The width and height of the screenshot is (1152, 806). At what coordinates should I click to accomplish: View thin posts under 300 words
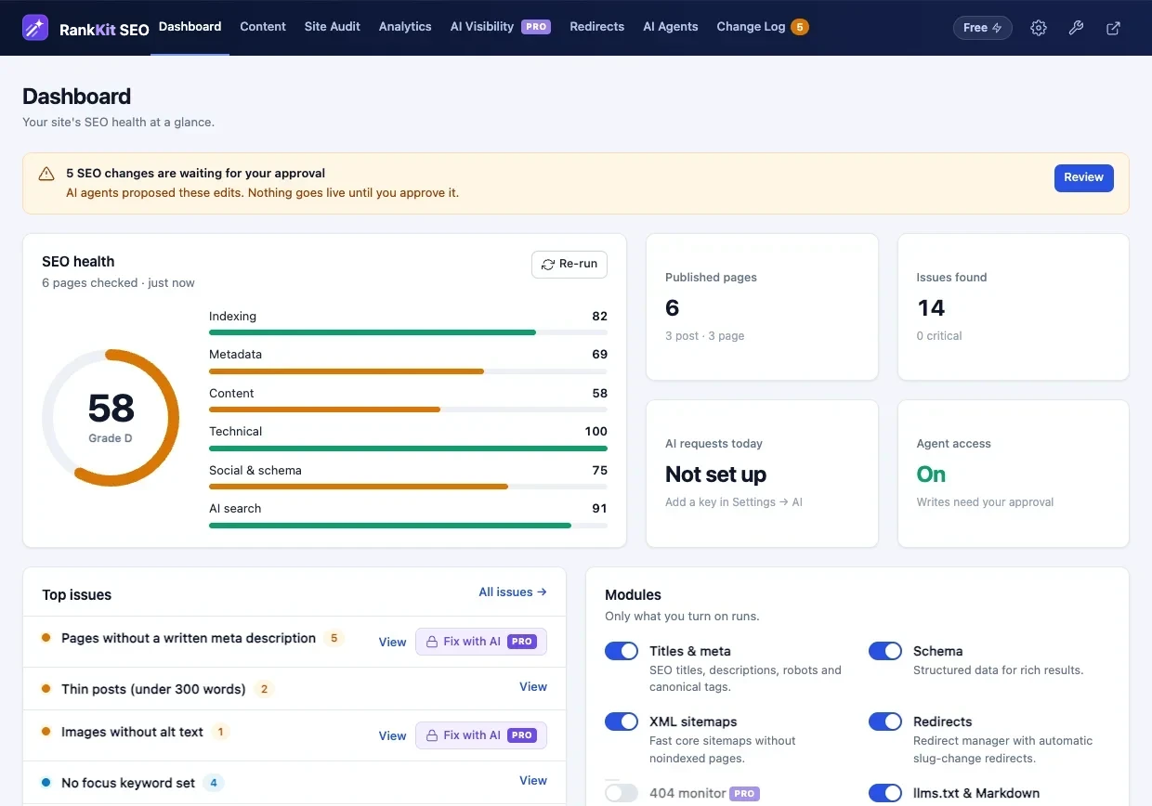[533, 687]
